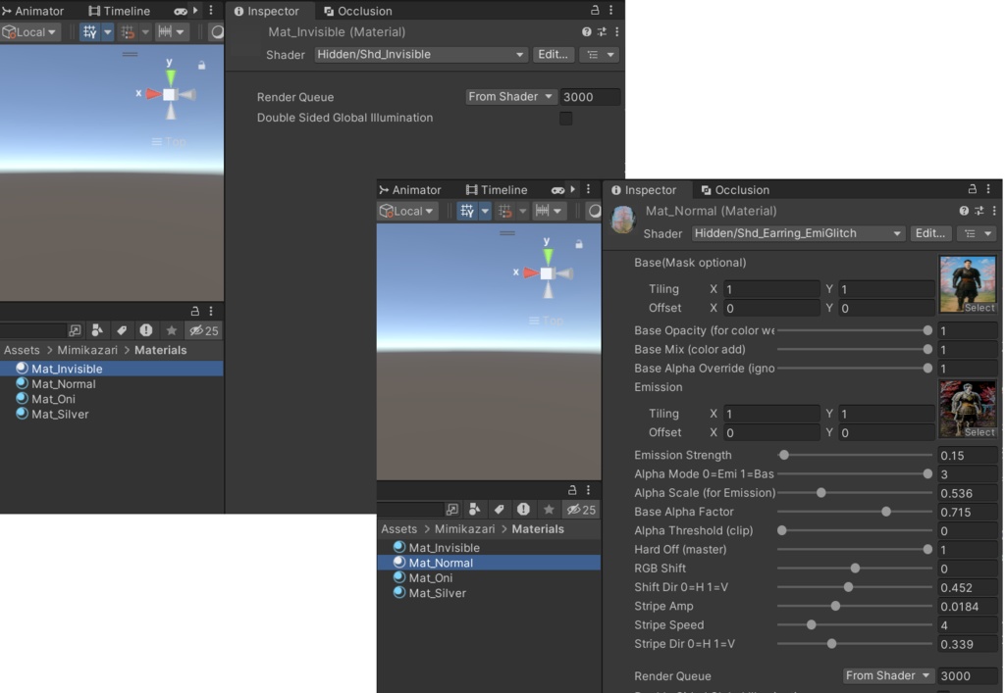Click Edit... button for Mat_Invisible shader

click(x=554, y=54)
